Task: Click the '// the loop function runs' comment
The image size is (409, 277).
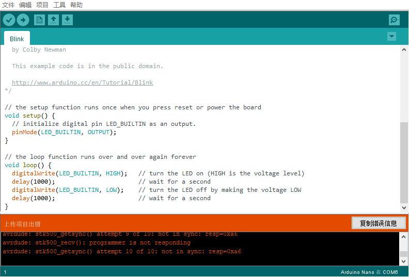Action: click(100, 157)
